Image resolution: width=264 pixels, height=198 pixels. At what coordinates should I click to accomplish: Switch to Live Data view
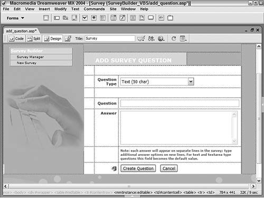[68, 39]
